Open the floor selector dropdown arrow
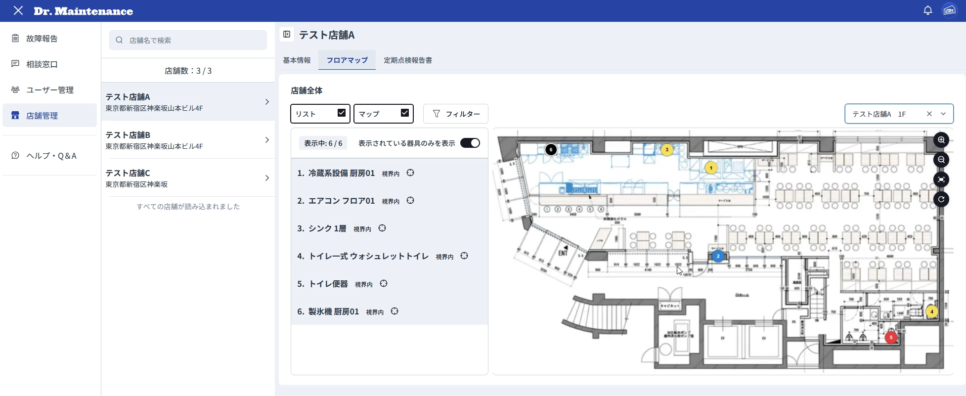 [943, 114]
